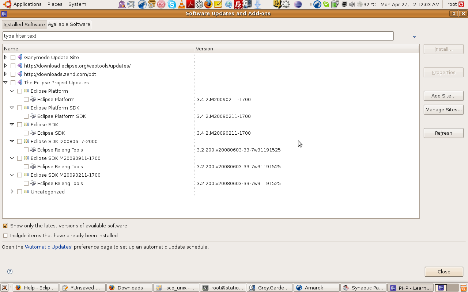This screenshot has height=292, width=468.
Task: Open the yellow notes launcher icon
Action: tap(218, 4)
